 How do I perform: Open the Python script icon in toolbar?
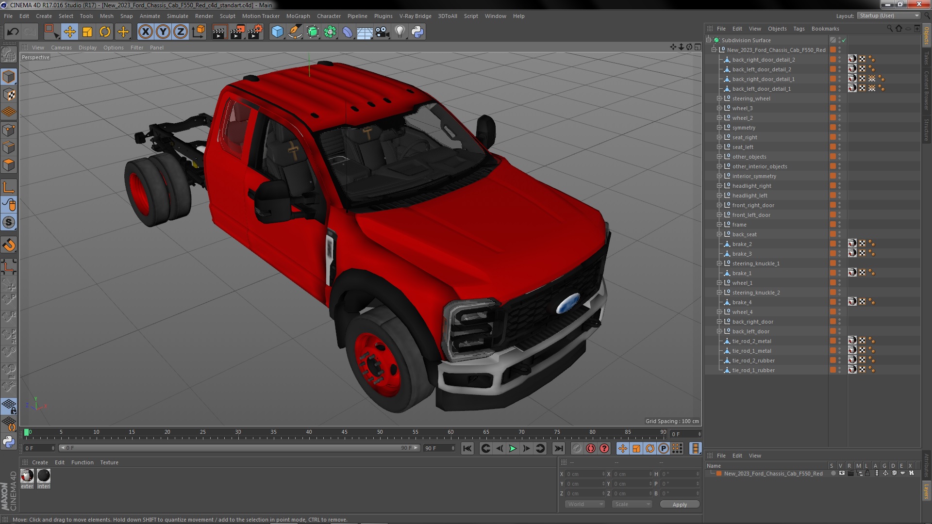point(417,32)
